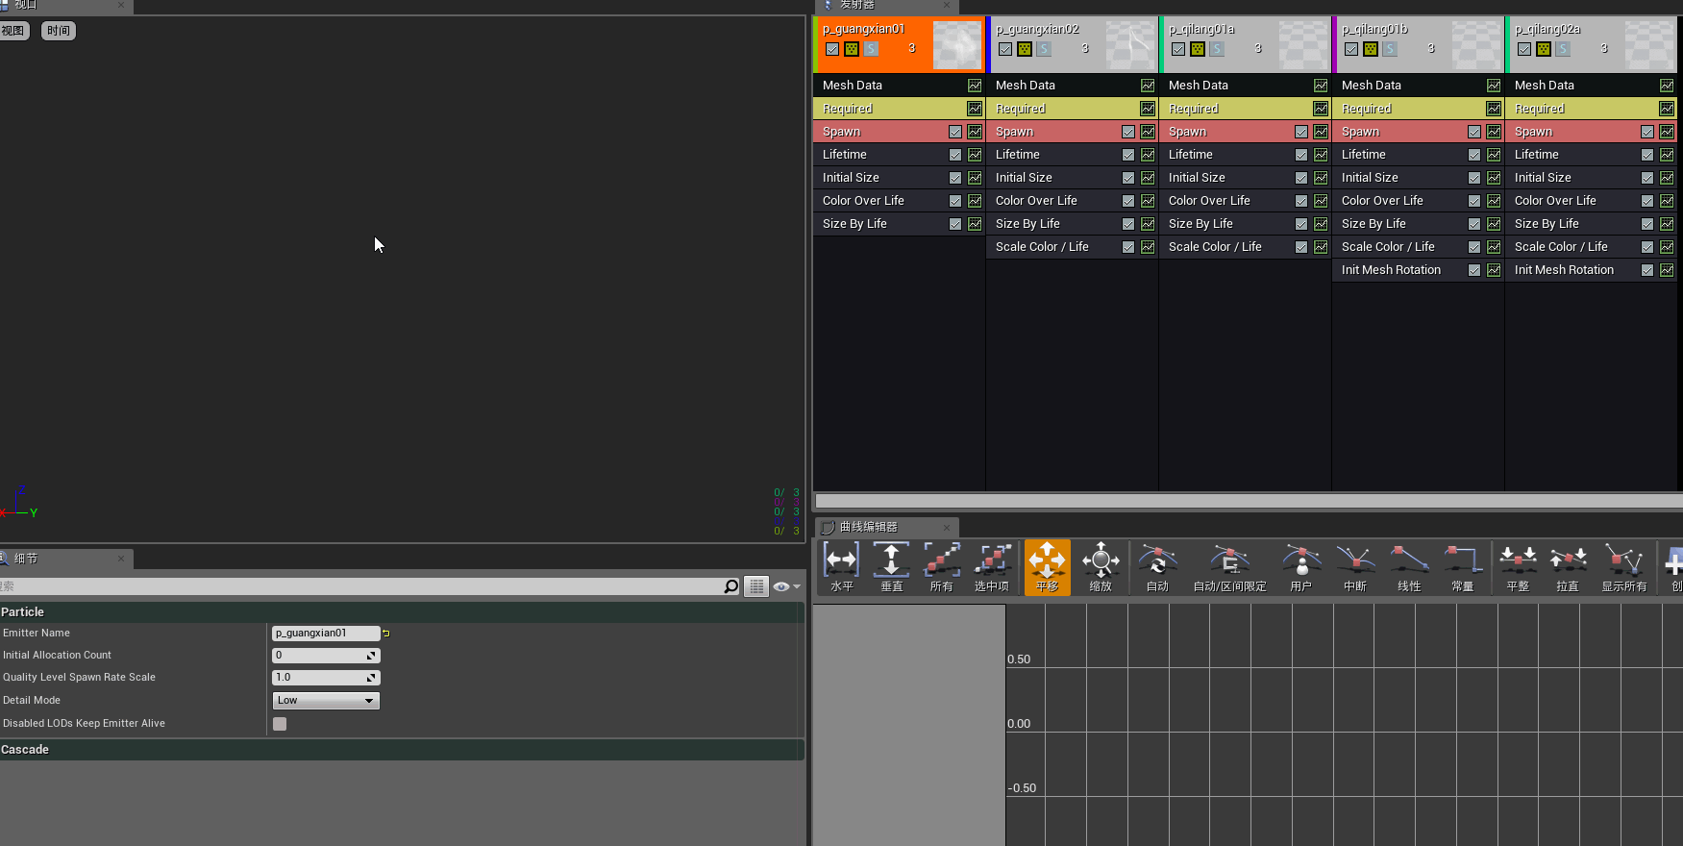Straighten tangents with 拉直 tool
Image resolution: width=1683 pixels, height=846 pixels.
[x=1568, y=567]
